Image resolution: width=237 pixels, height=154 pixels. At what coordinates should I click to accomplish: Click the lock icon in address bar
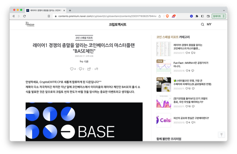pos(56,16)
